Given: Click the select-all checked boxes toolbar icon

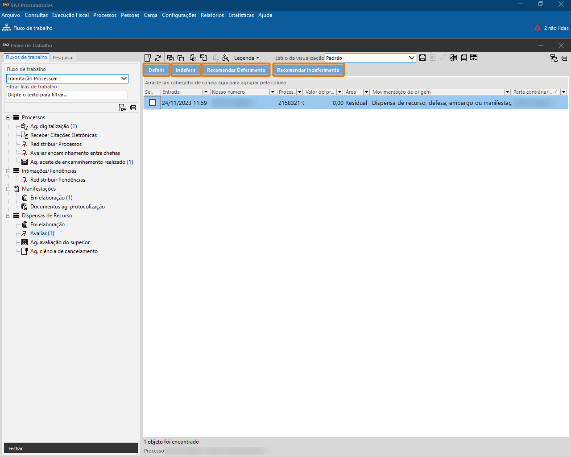Looking at the screenshot, I should 170,58.
